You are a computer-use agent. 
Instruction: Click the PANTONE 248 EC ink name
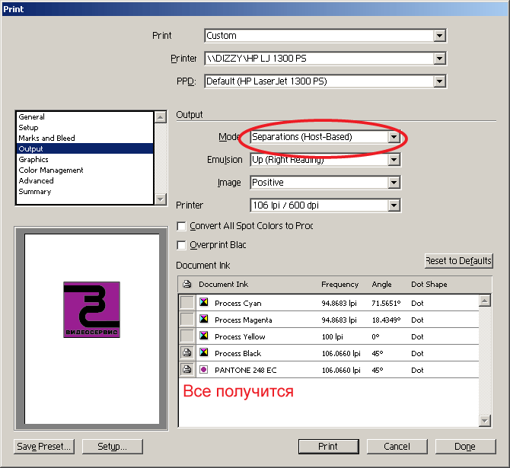246,370
